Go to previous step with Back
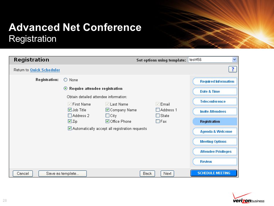 (147, 174)
